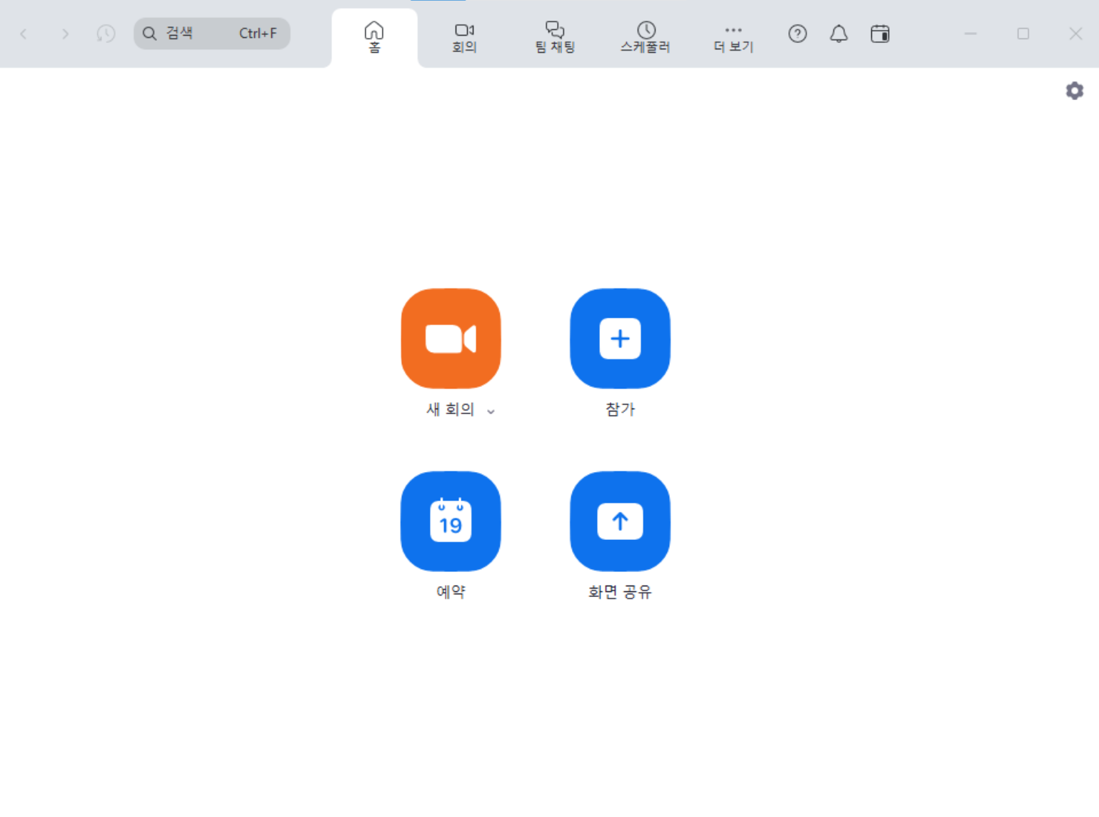
Task: Open the history clock icon
Action: coord(106,34)
